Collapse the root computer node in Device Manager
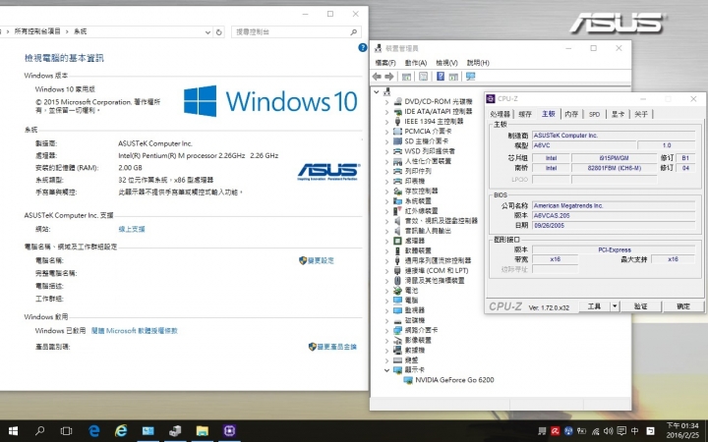Viewport: 708px width, 442px height. 377,91
